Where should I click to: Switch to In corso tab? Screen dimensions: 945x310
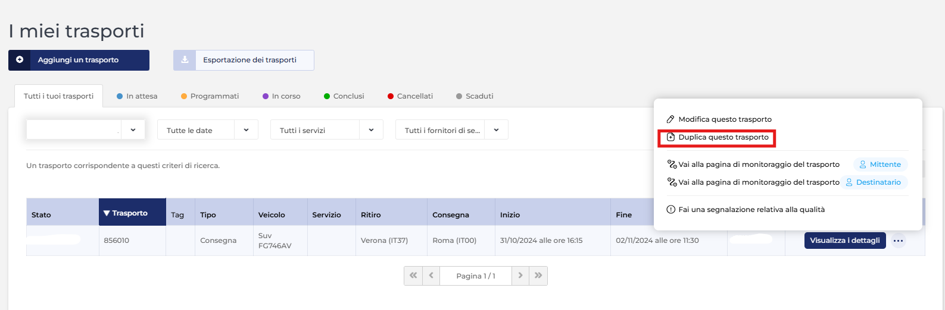[x=282, y=96]
